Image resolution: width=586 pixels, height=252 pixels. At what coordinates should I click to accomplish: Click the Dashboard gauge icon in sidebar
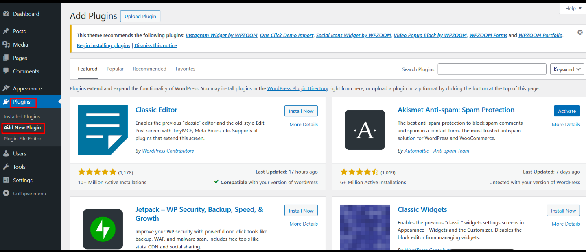click(x=6, y=14)
